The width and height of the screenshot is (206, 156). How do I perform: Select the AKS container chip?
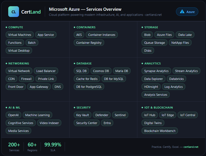[79, 35]
